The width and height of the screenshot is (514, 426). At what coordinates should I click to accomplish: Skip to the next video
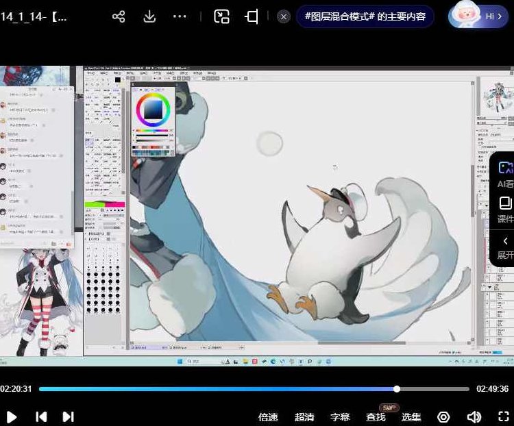[68, 416]
